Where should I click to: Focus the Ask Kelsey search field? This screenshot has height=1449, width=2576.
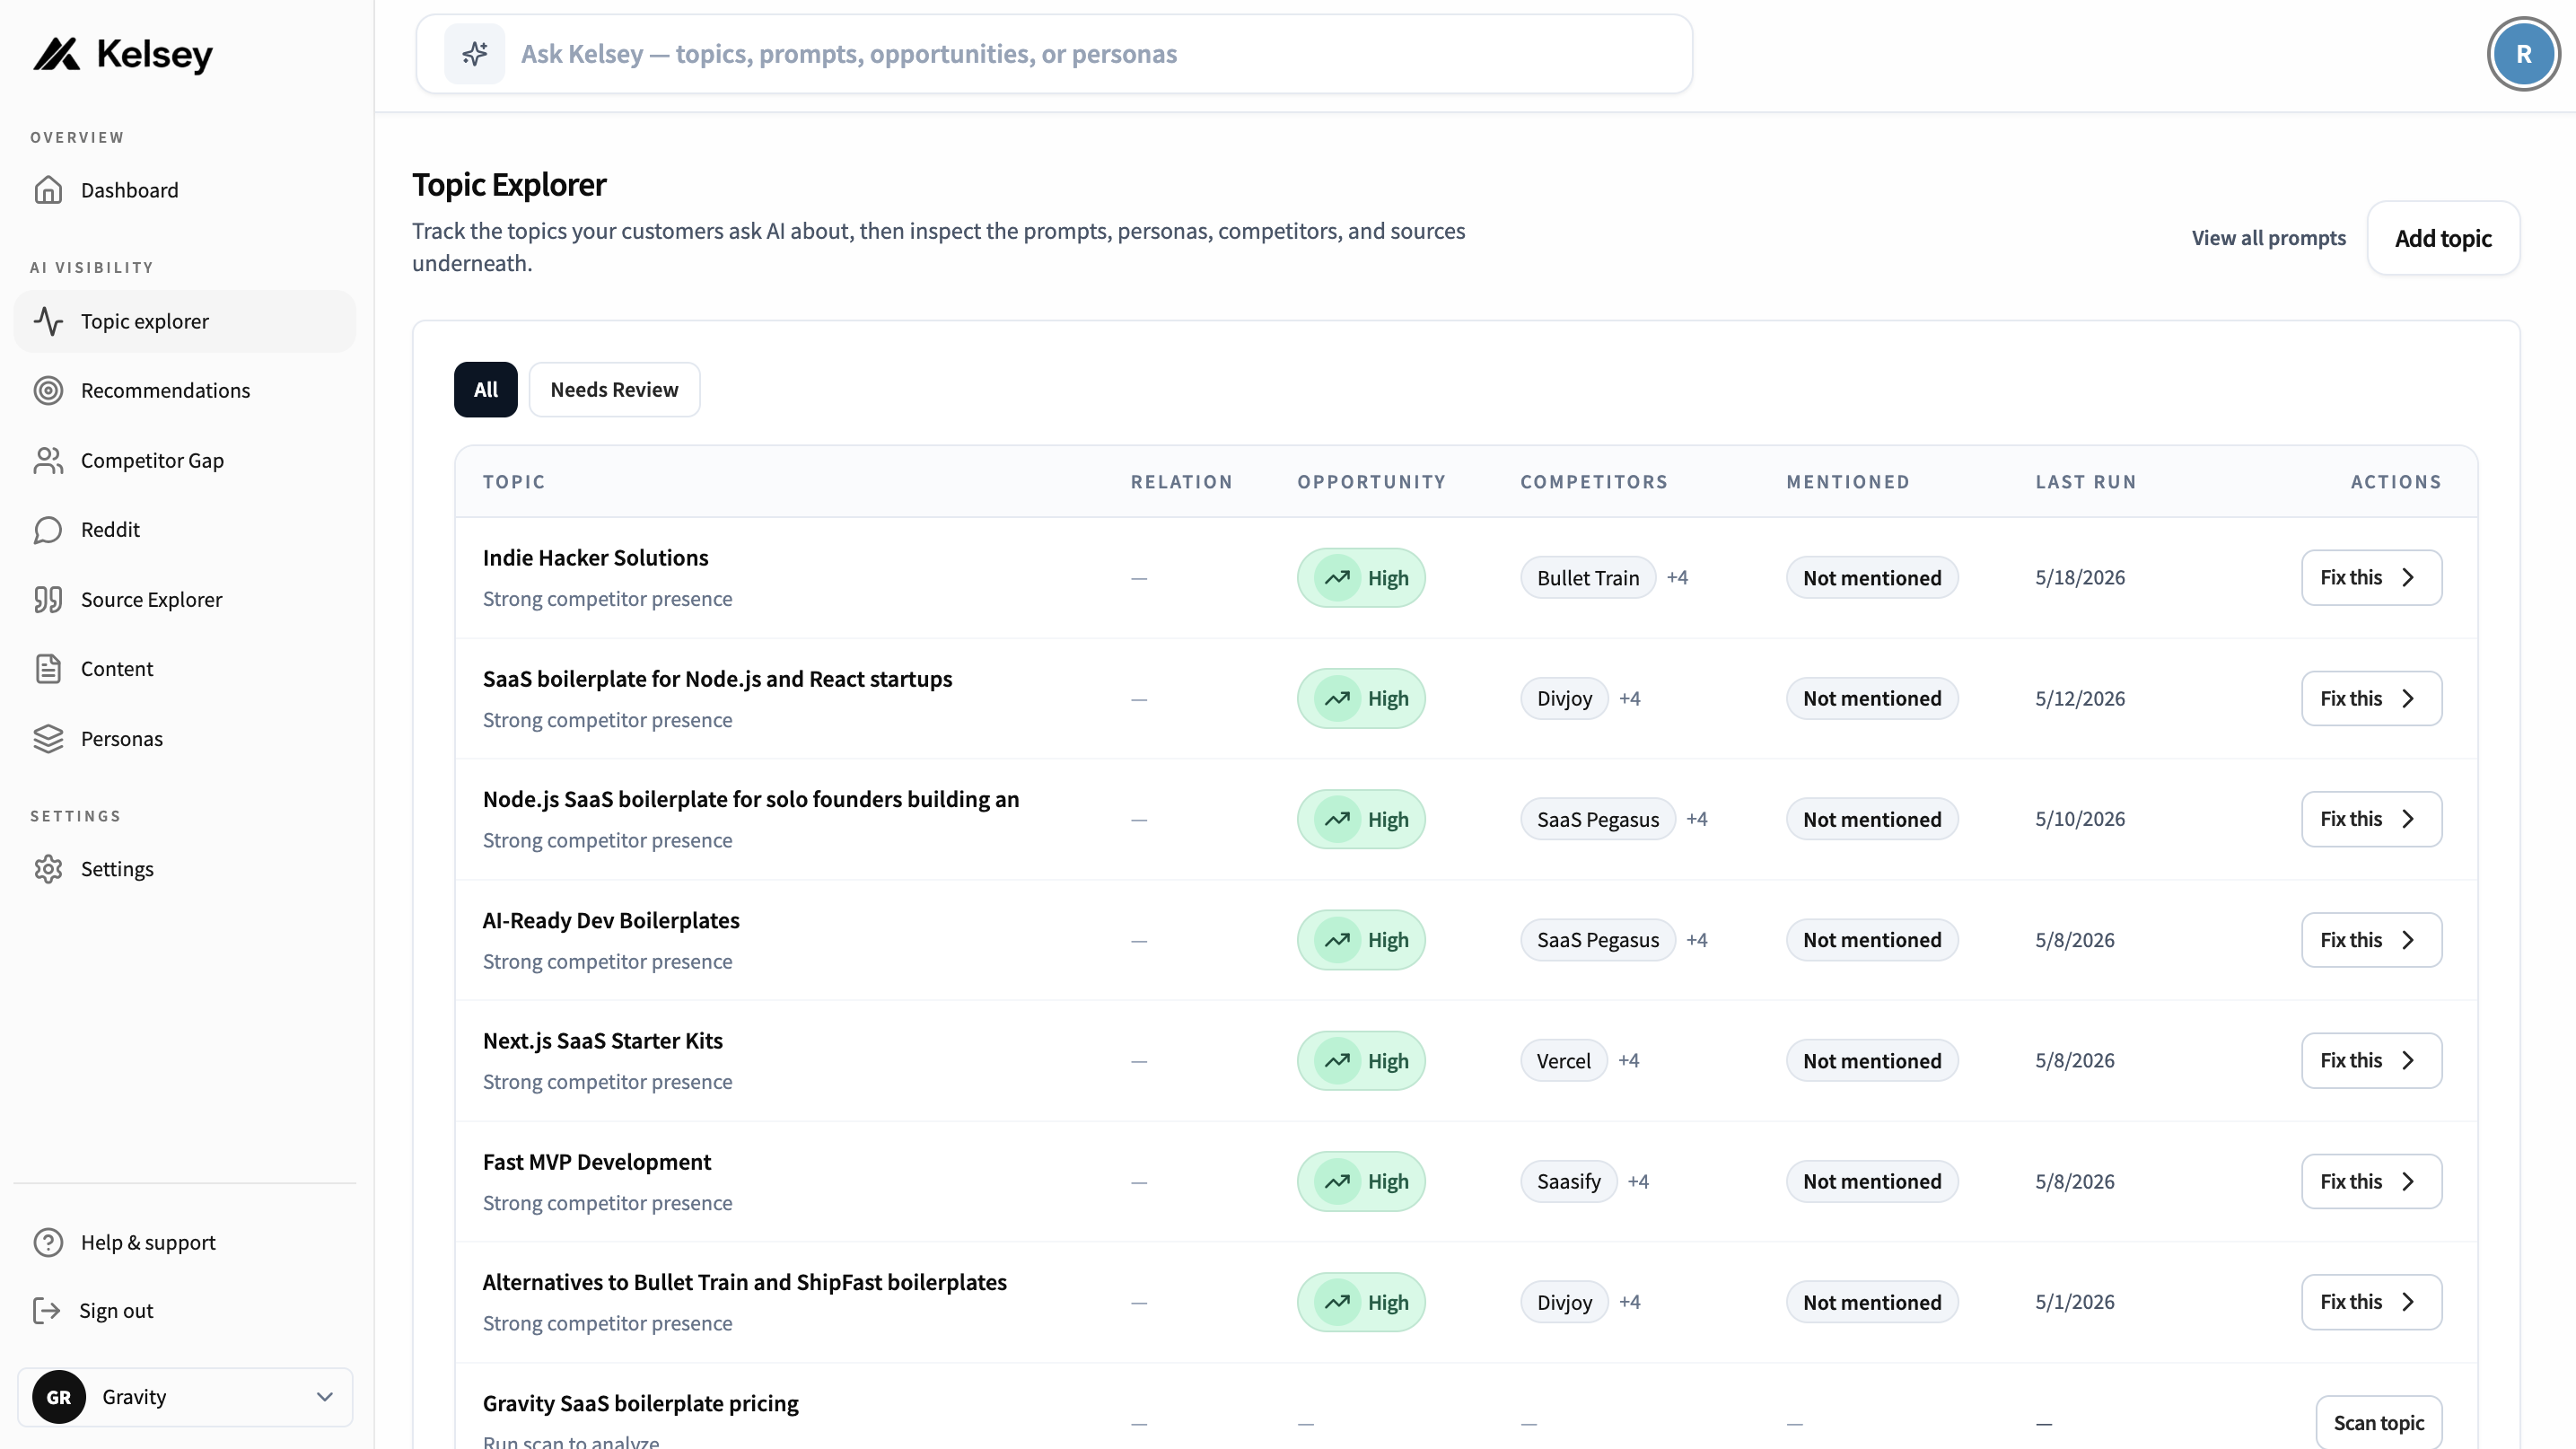click(x=1054, y=54)
